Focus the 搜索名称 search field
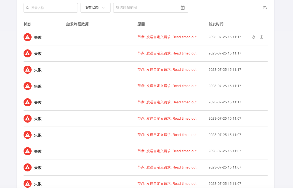The height and width of the screenshot is (188, 293). click(52, 8)
